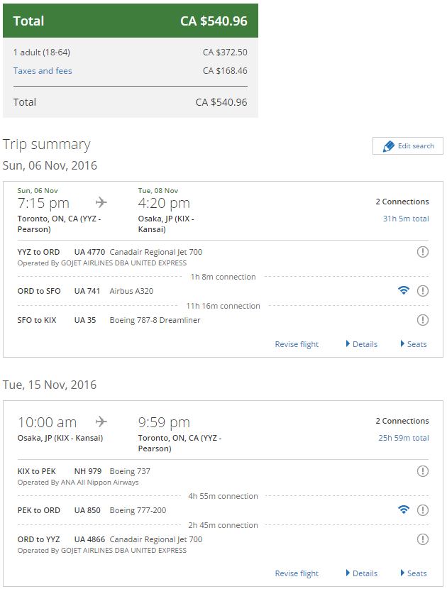
Task: Expand Seats for the outbound Toronto to Osaka flight
Action: 414,344
